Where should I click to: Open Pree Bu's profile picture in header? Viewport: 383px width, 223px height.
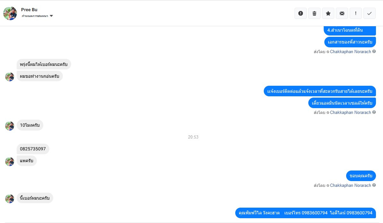10,13
